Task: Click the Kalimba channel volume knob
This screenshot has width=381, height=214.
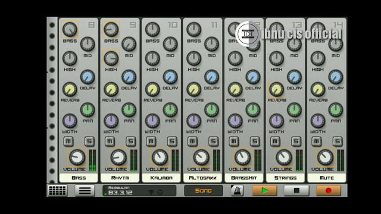Action: tap(160, 157)
